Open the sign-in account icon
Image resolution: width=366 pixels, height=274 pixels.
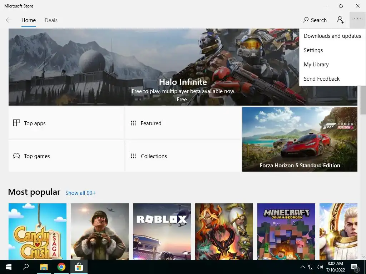340,20
